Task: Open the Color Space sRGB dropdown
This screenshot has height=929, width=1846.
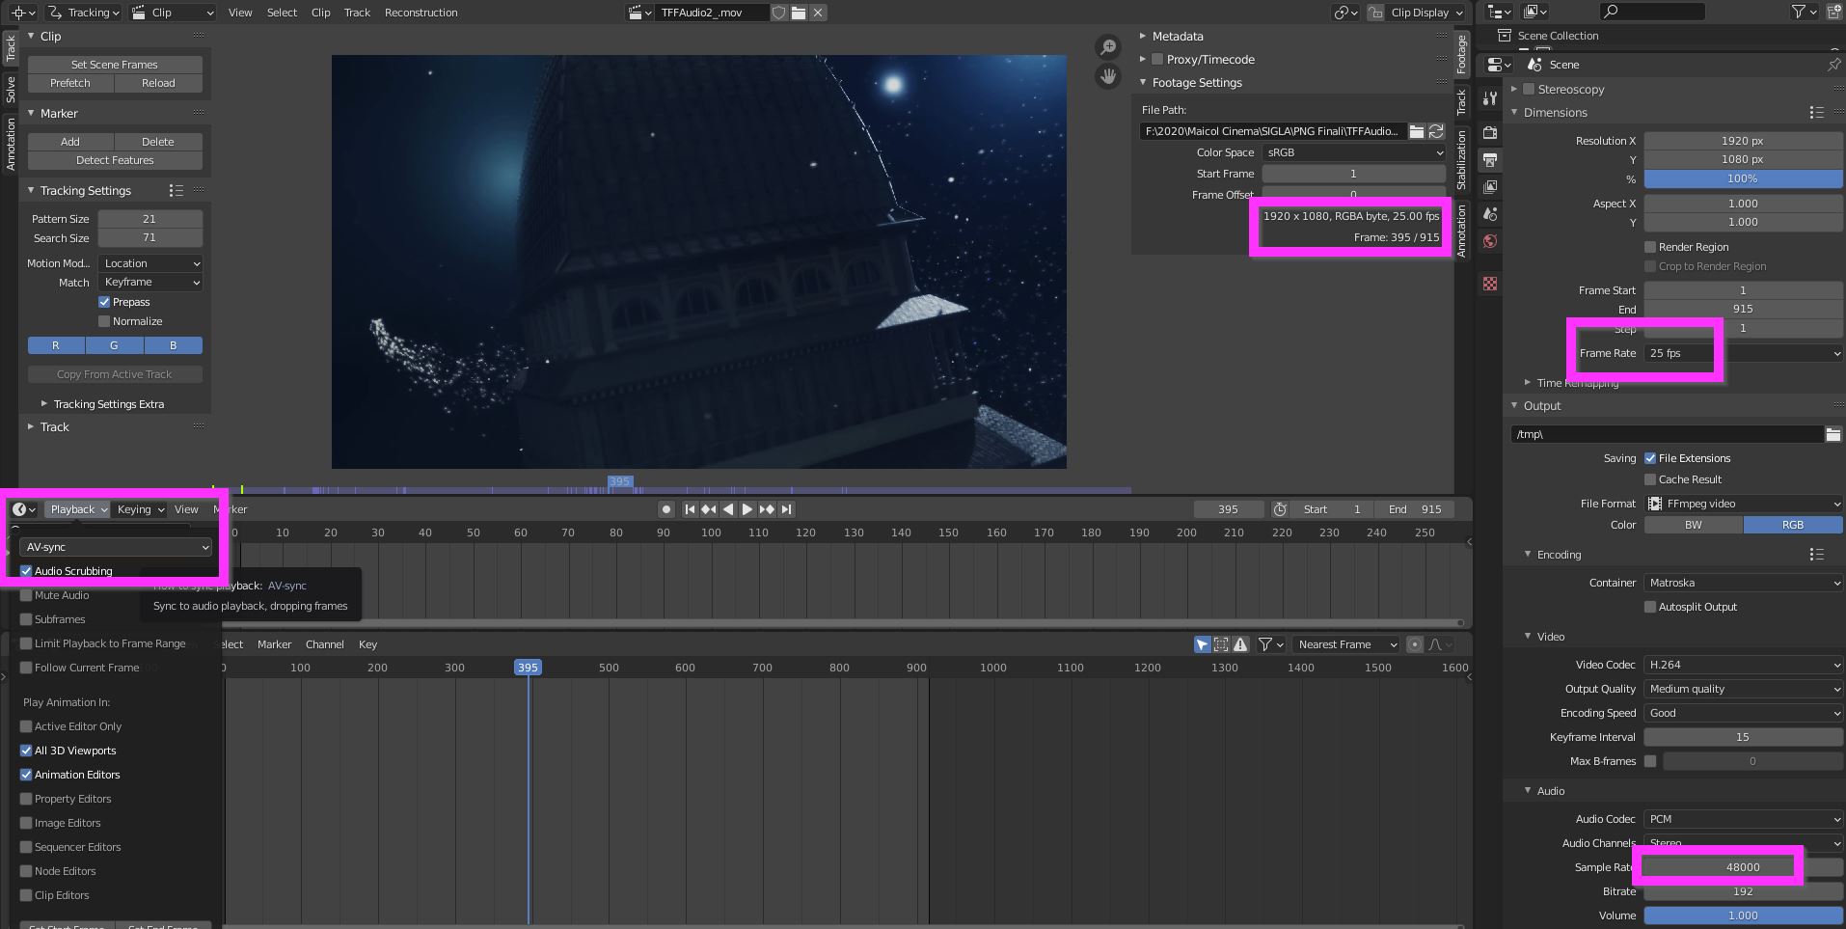Action: coord(1354,152)
